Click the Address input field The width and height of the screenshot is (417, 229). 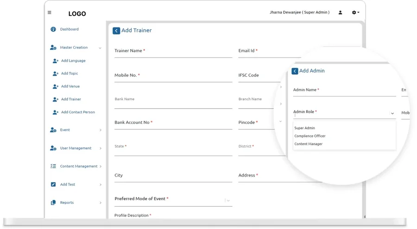pyautogui.click(x=280, y=177)
